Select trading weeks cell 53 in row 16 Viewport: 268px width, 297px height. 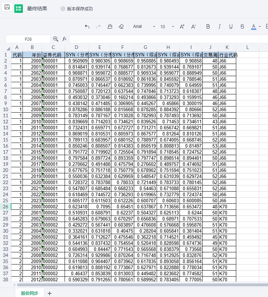210,146
